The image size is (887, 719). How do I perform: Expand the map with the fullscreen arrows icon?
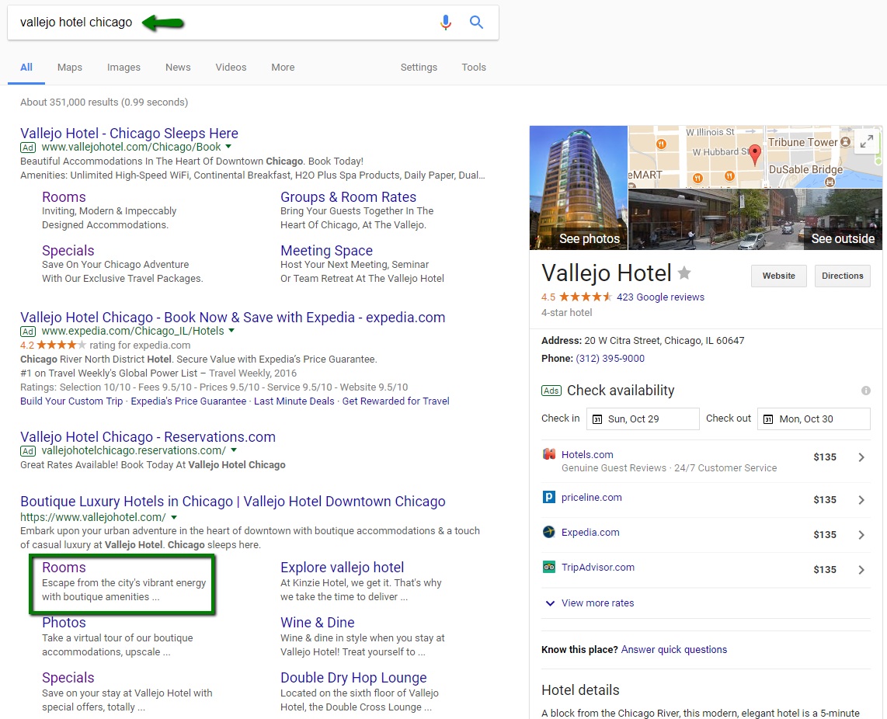click(866, 141)
